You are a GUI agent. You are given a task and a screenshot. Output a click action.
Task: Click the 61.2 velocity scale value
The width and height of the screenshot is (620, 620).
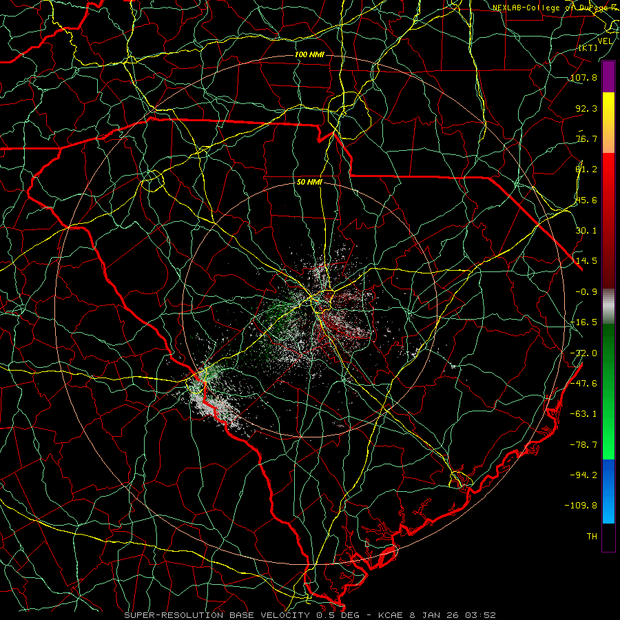click(x=586, y=169)
